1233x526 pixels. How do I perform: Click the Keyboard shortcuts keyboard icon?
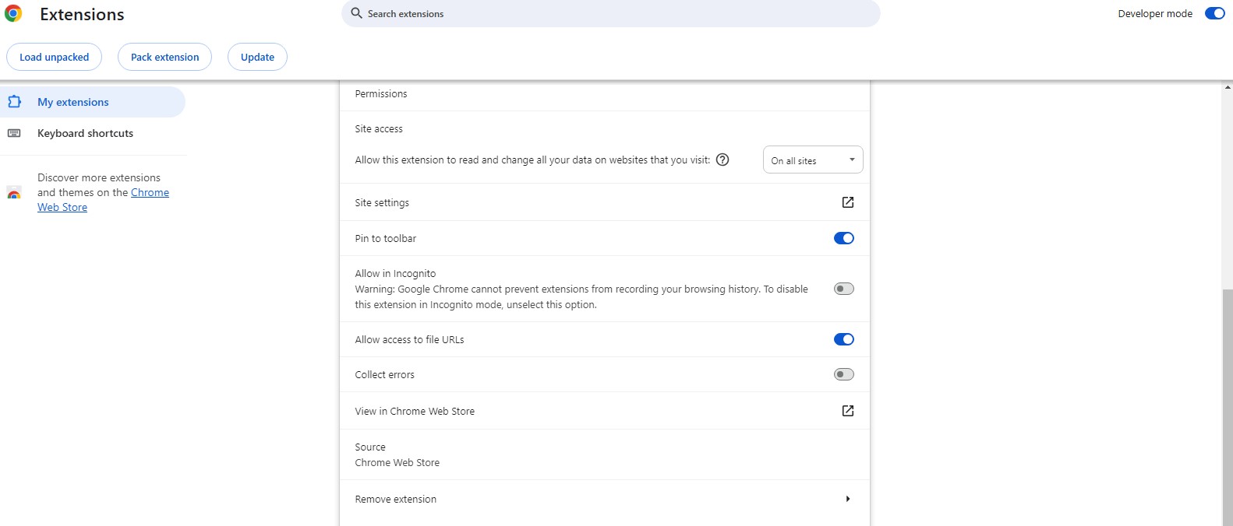click(x=14, y=133)
